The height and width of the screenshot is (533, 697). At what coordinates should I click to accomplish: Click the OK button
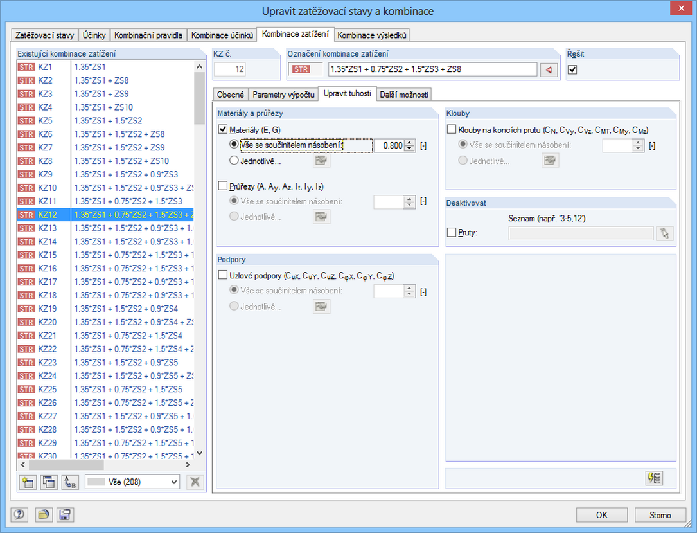pyautogui.click(x=602, y=515)
